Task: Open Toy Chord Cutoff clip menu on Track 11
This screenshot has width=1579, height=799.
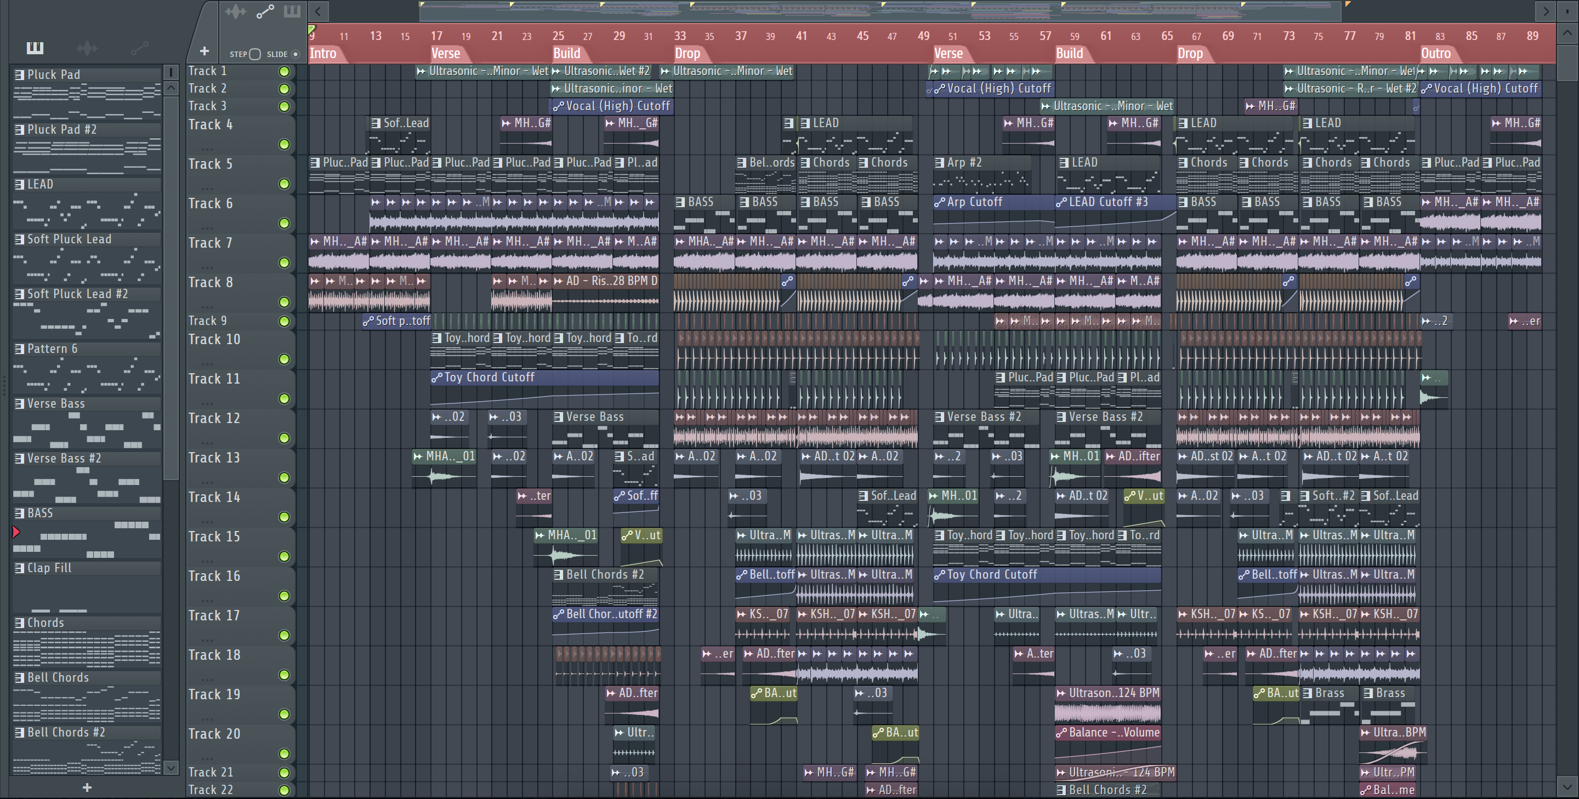Action: coord(436,378)
